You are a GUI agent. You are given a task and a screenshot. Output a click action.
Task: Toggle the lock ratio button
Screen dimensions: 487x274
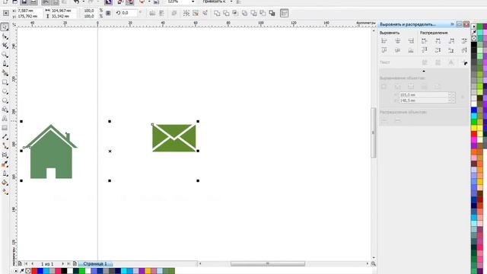click(108, 13)
